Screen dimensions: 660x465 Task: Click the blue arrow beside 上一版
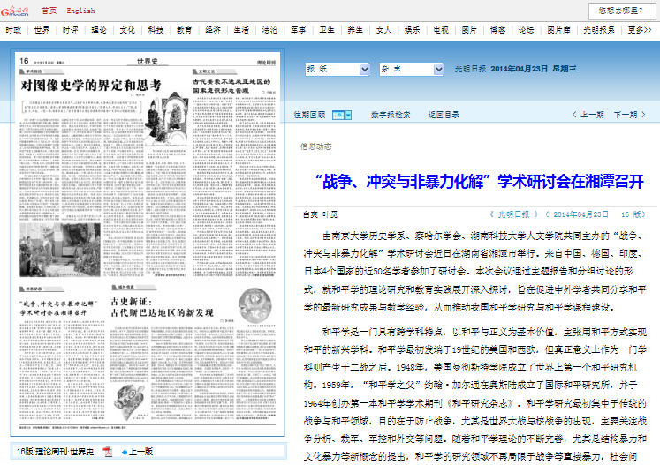click(x=125, y=452)
